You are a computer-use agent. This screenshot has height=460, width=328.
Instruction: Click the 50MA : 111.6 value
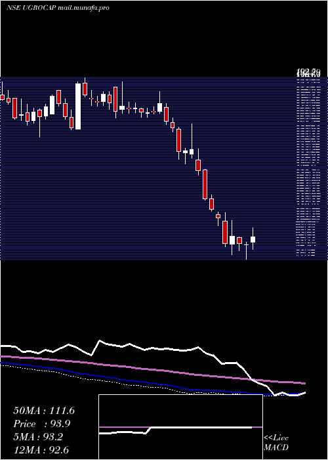[44, 411]
